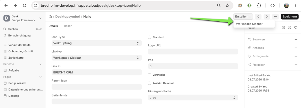The height and width of the screenshot is (108, 301).
Task: Click the home icon in breadcrumb
Action: click(50, 17)
